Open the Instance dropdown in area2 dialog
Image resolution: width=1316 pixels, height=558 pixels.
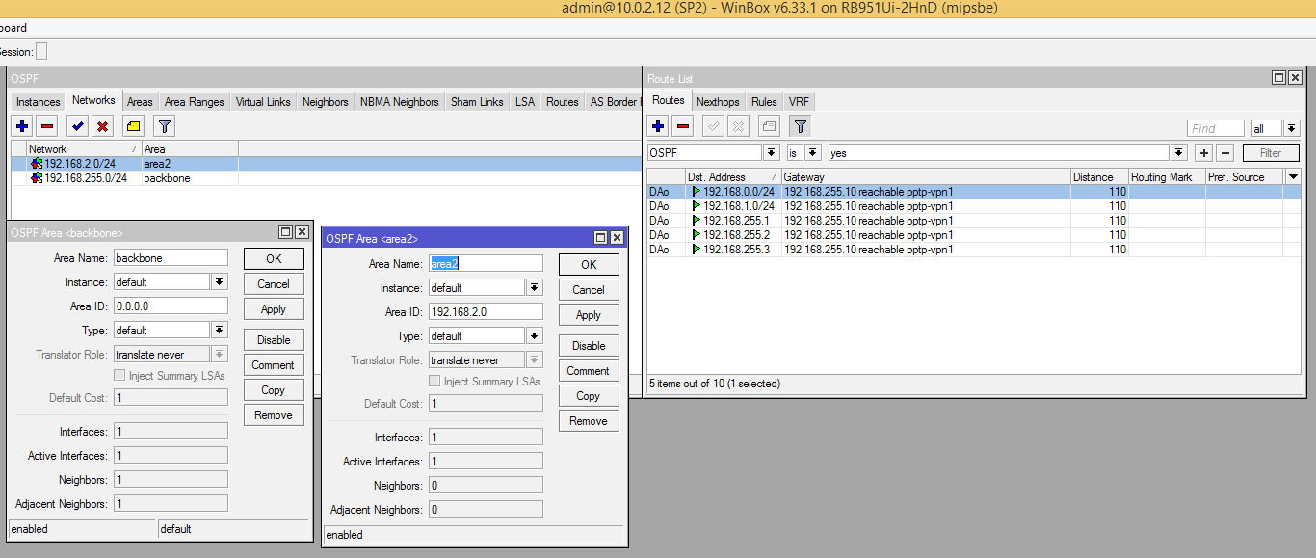(x=535, y=288)
